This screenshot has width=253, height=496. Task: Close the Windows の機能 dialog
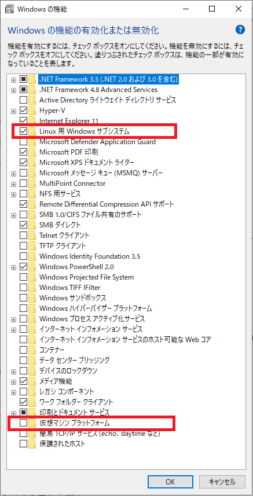239,9
